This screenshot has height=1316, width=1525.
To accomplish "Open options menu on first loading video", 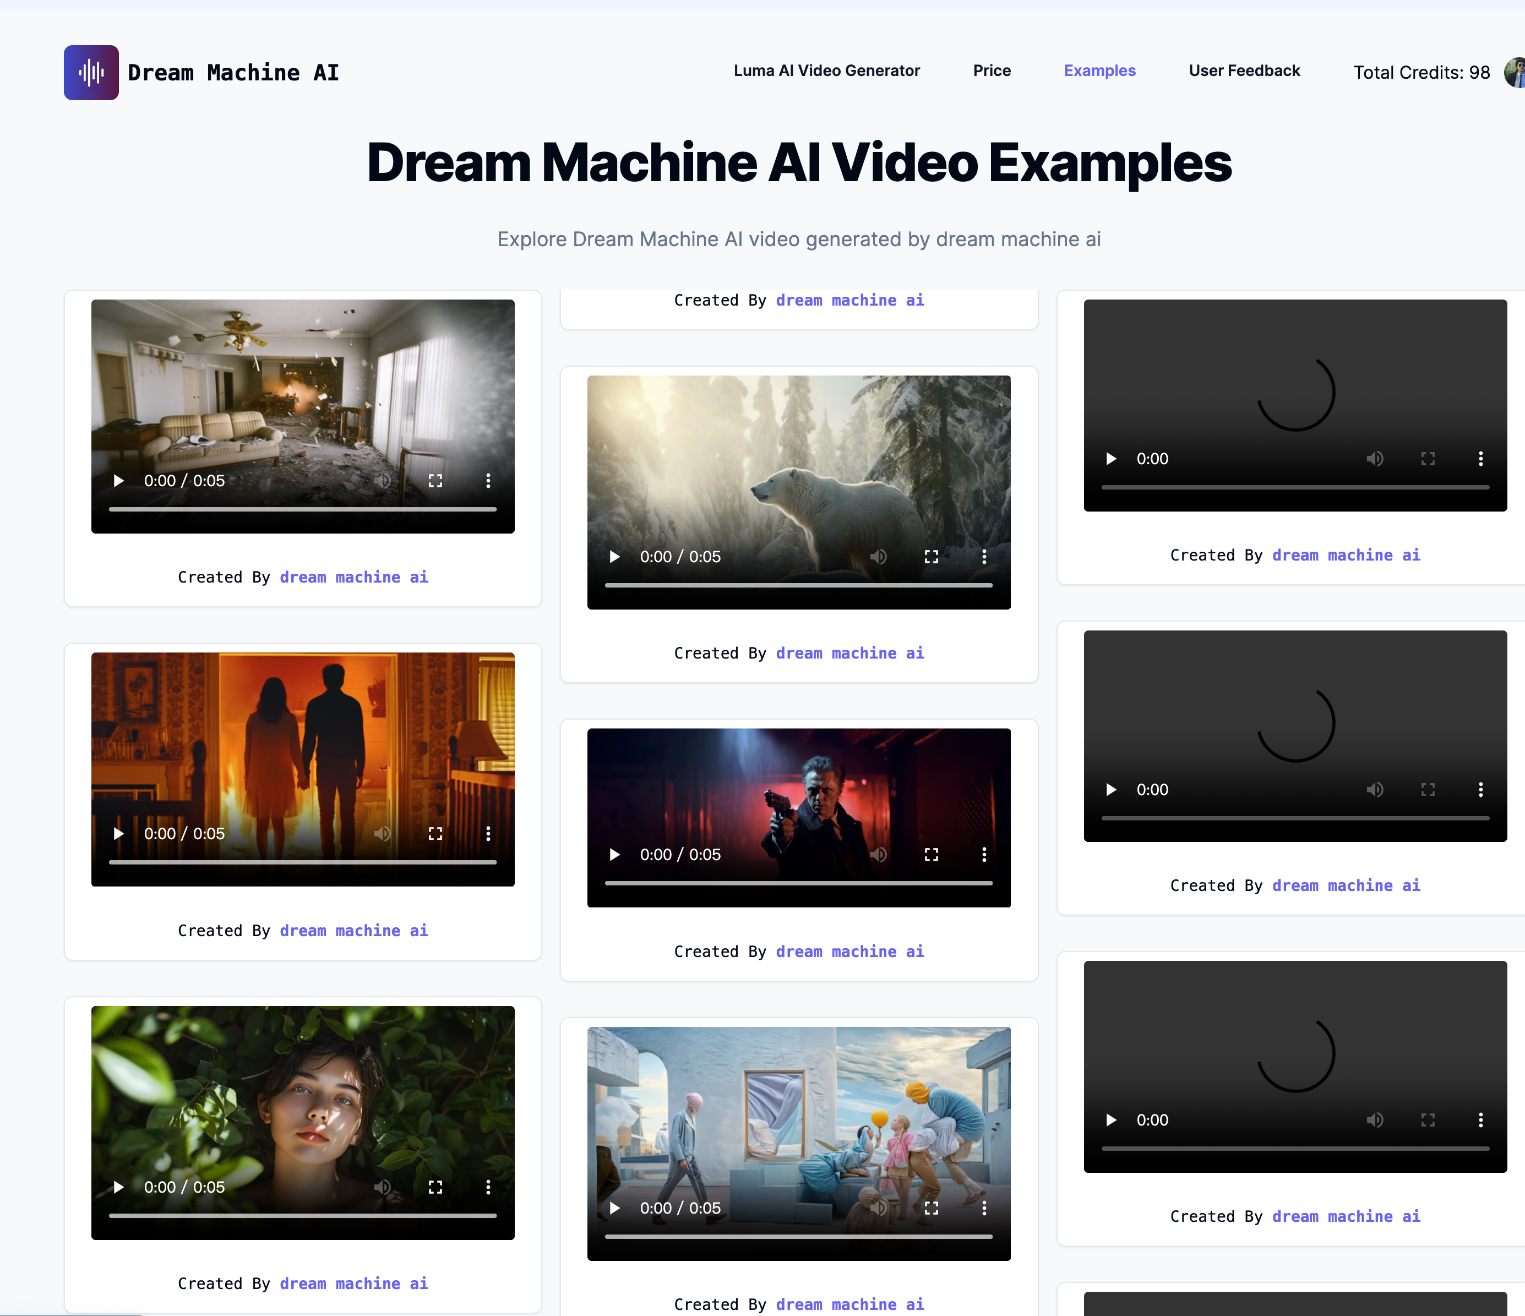I will tap(1480, 459).
